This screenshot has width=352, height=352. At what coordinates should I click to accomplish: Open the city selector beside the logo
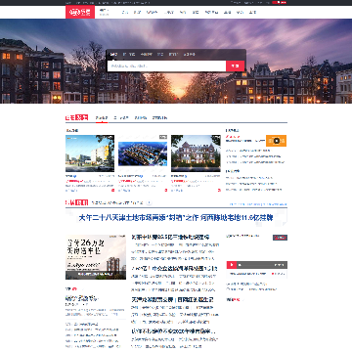click(x=104, y=12)
